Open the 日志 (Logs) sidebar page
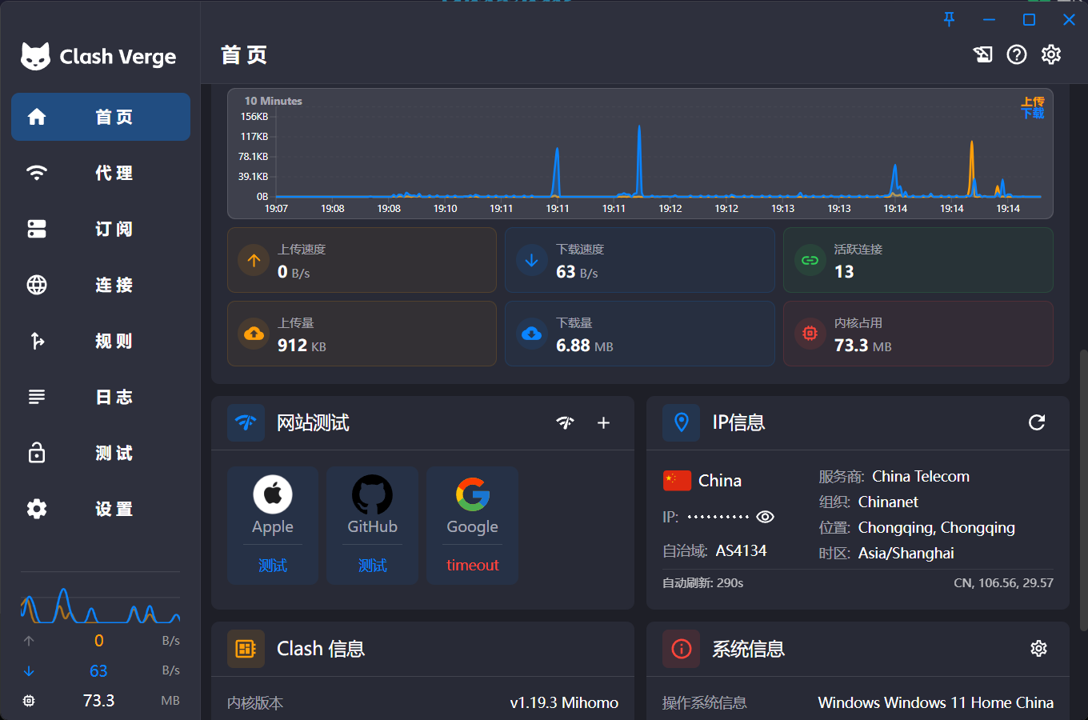 [x=101, y=397]
